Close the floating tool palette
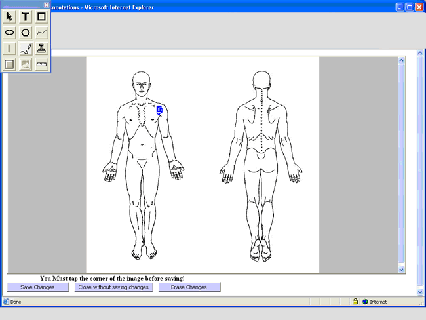 pyautogui.click(x=46, y=5)
